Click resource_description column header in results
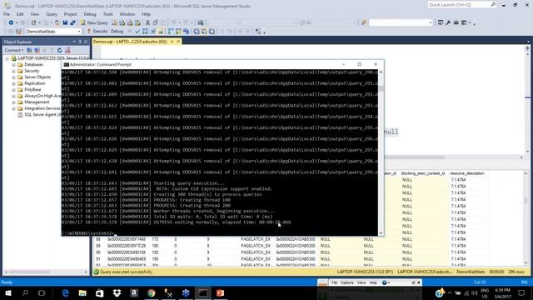Viewport: 533px width, 300px height. pos(466,173)
